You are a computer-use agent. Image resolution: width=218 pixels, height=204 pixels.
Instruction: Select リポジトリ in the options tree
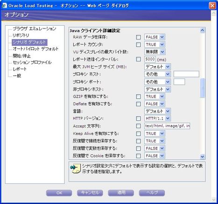pos(21,35)
